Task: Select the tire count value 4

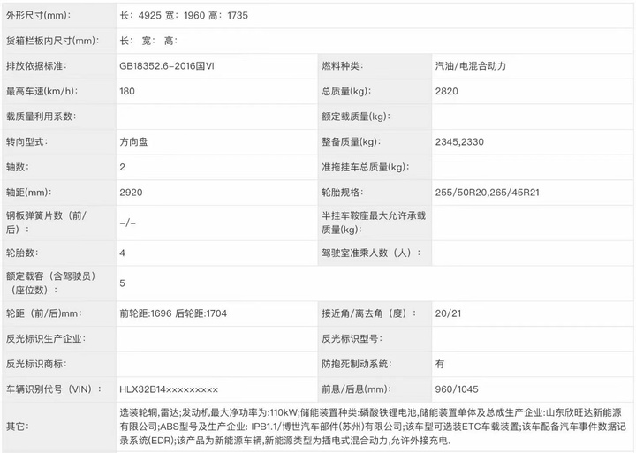Action: point(123,253)
